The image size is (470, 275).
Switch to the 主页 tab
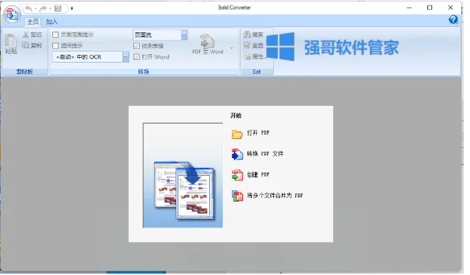pyautogui.click(x=32, y=21)
